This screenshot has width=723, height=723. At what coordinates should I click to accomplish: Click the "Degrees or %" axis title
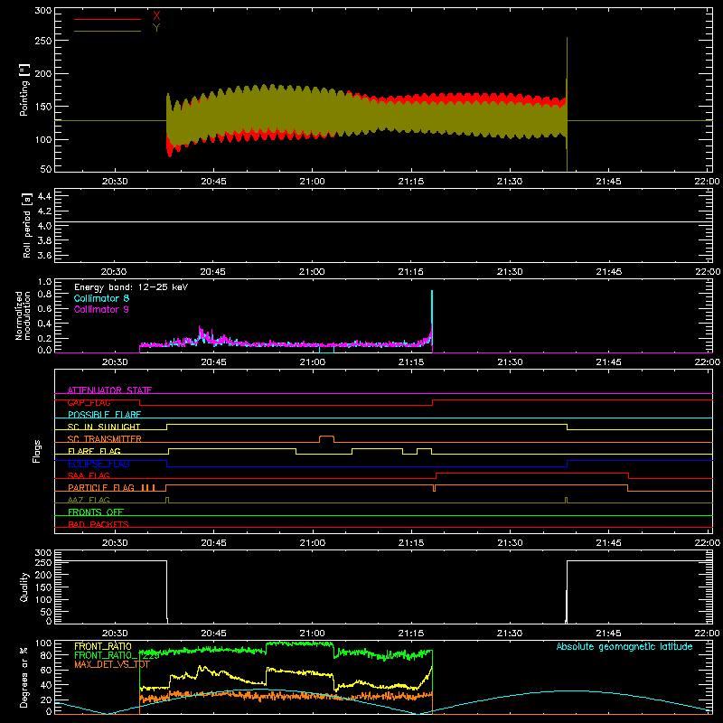24,677
